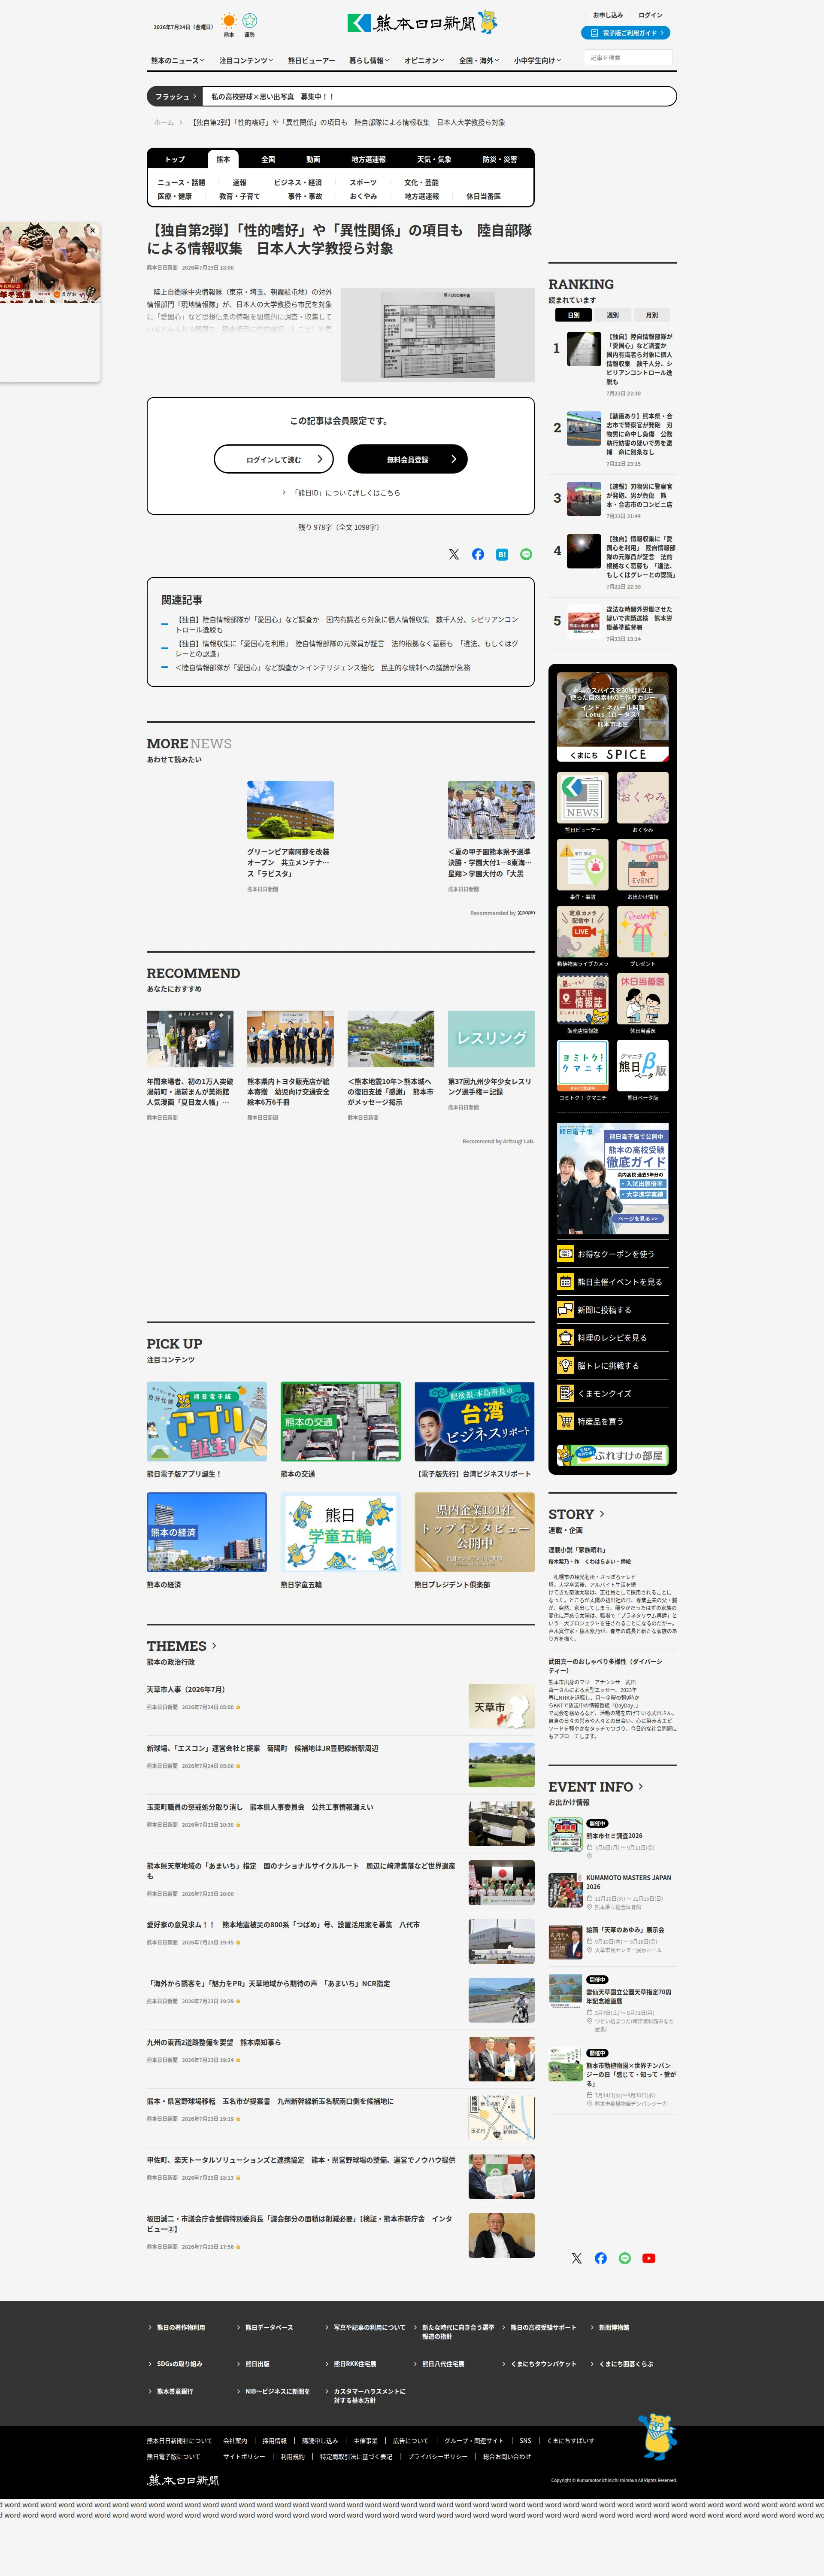Open the YouTube icon above the footer

[x=649, y=2258]
